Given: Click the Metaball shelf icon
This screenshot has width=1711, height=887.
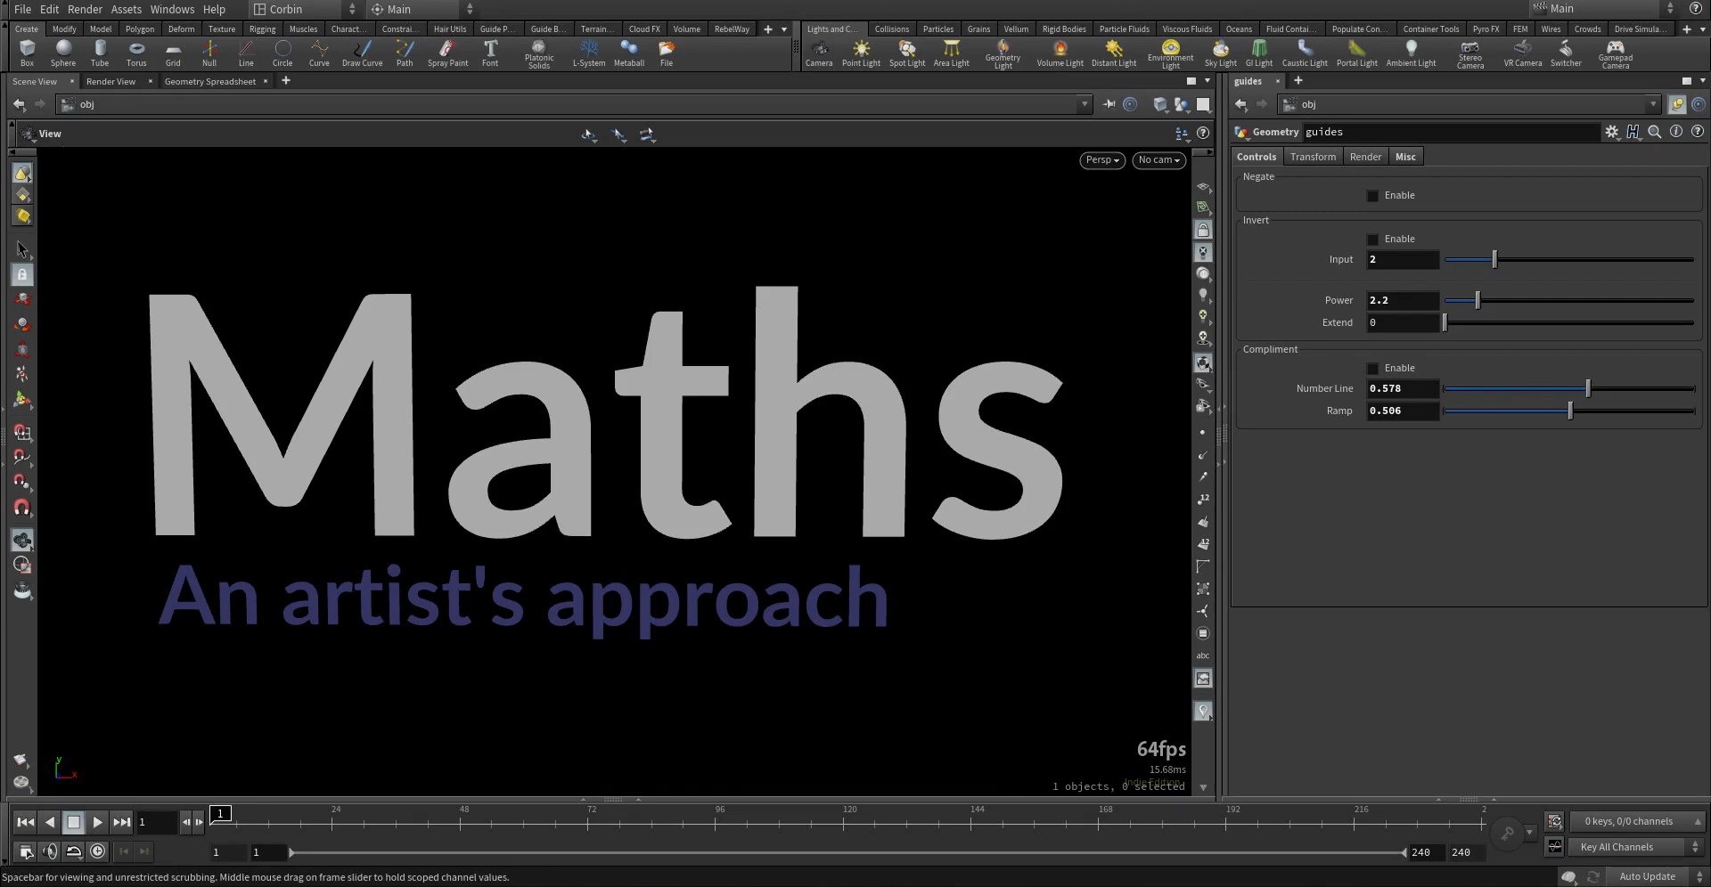Looking at the screenshot, I should pos(628,53).
